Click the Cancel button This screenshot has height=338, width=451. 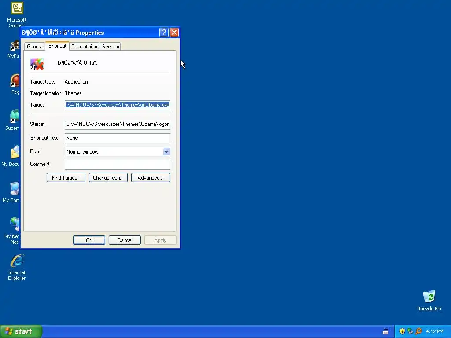[125, 240]
